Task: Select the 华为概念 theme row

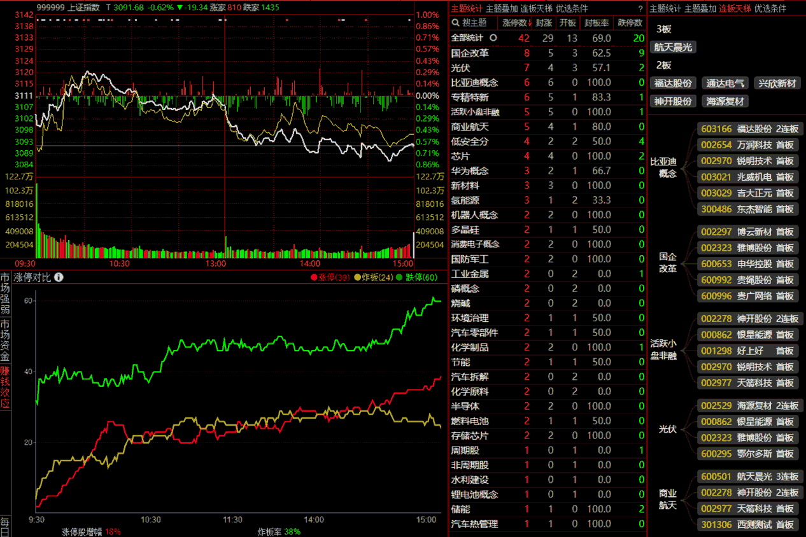Action: (548, 171)
